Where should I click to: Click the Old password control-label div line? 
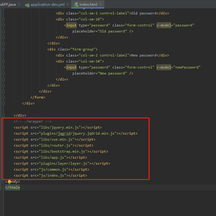[x=112, y=13]
